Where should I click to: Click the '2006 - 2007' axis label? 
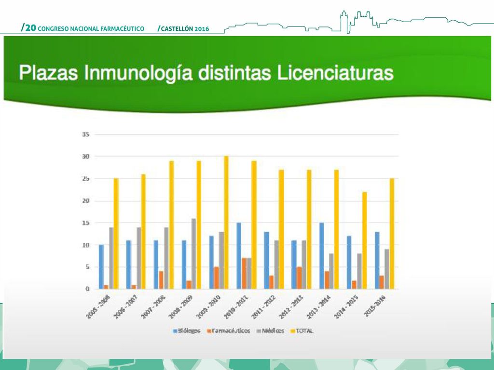click(125, 307)
